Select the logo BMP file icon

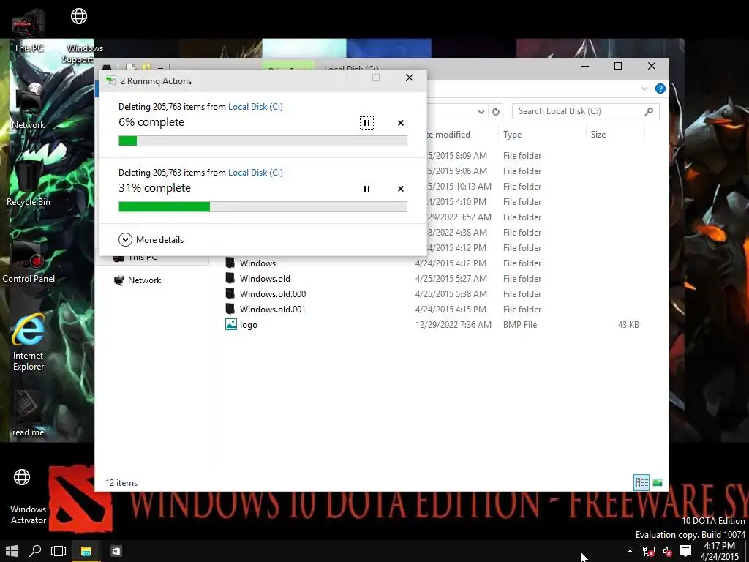coord(230,324)
